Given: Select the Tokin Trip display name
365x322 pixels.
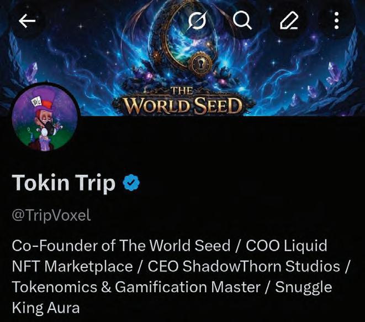Looking at the screenshot, I should (64, 183).
